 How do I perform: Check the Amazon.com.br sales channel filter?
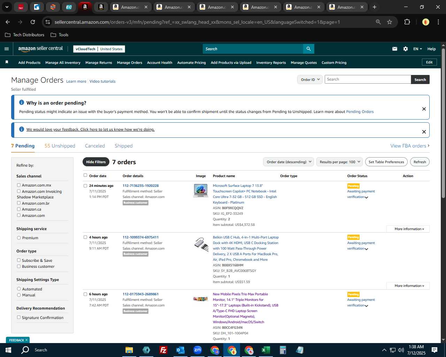pyautogui.click(x=19, y=203)
